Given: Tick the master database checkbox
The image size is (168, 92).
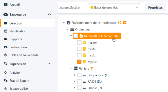Looking at the screenshot, I should pos(79,43).
